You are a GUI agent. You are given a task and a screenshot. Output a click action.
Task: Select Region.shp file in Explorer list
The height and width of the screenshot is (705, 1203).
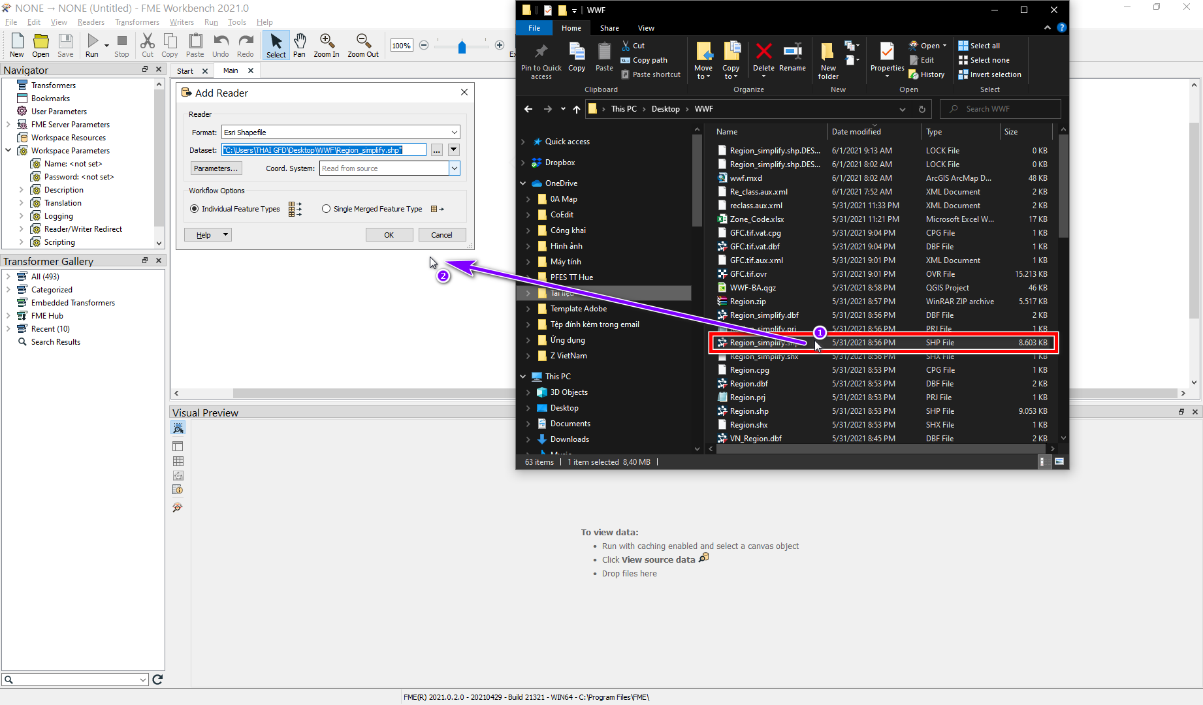[x=749, y=411]
